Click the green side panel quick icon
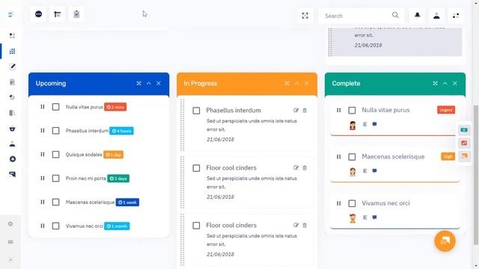This screenshot has height=269, width=479. click(x=464, y=130)
